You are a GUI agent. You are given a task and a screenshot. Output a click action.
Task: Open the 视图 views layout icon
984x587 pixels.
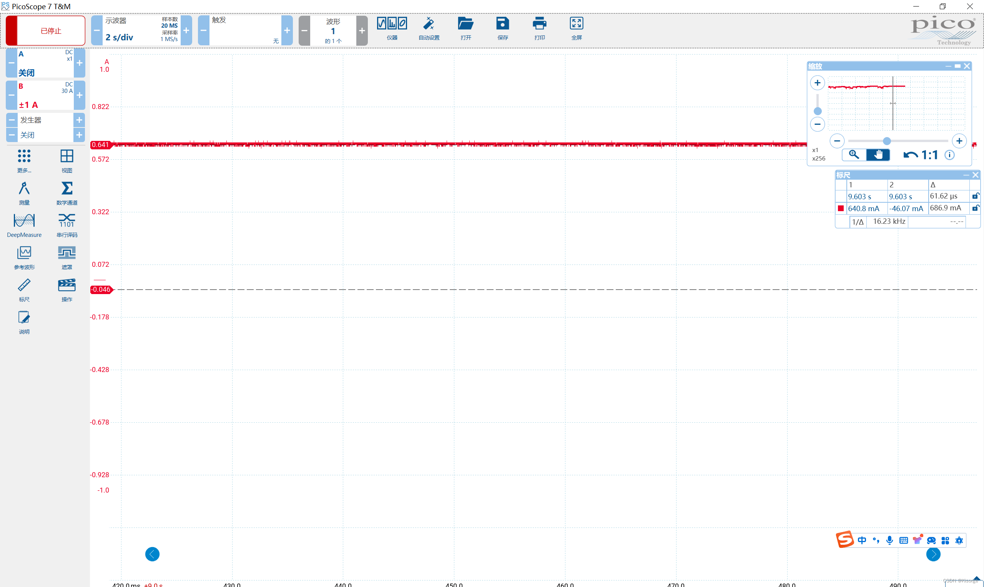tap(67, 161)
